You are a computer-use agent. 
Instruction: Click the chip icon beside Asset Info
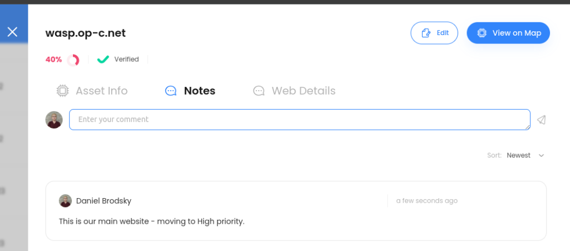63,91
